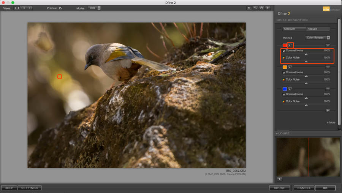The height and width of the screenshot is (193, 342).
Task: Click the orange range Contrast Noise 100% value
Action: coord(327,72)
